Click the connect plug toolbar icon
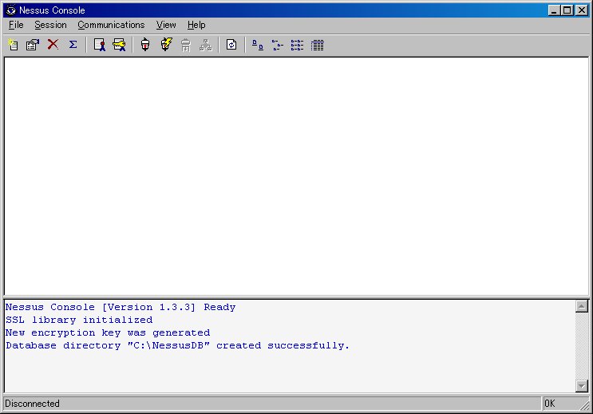Screen dimensions: 593x414 click(x=145, y=45)
